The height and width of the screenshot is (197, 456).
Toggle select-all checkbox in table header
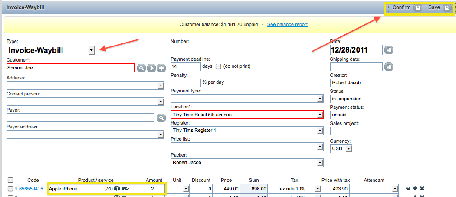[x=10, y=180]
